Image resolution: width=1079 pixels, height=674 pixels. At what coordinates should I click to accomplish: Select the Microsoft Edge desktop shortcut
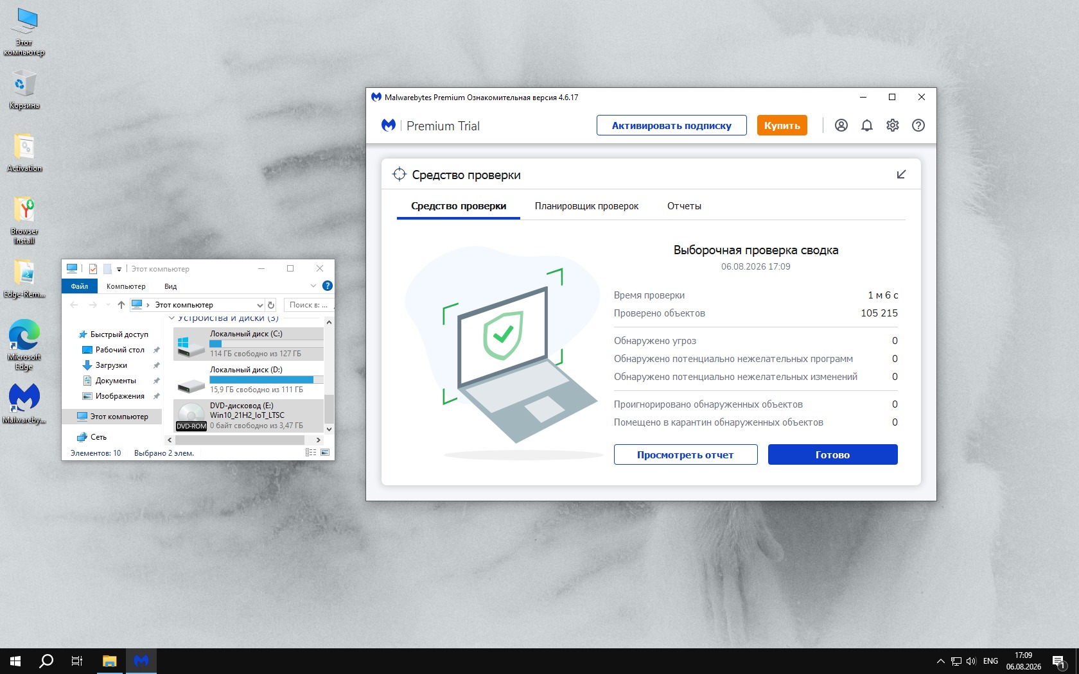(x=24, y=345)
